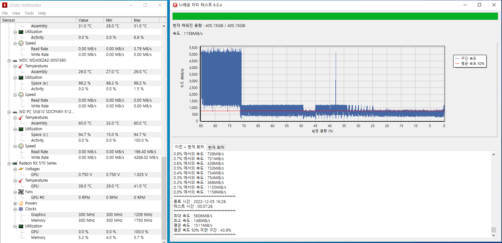Image resolution: width=502 pixels, height=243 pixels.
Task: Click the Temperatures thermometer icon under WDC WD40EZAZ
Action: [x=21, y=66]
